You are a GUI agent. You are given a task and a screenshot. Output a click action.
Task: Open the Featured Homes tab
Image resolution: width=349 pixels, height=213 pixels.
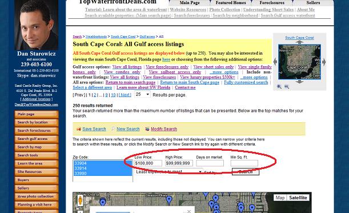pos(231,3)
